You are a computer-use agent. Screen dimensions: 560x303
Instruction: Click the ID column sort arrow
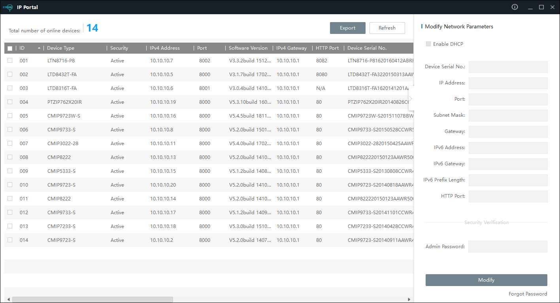pyautogui.click(x=39, y=48)
